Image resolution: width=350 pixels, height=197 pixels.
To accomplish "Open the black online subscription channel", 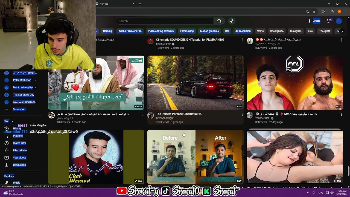I will 23,87.
